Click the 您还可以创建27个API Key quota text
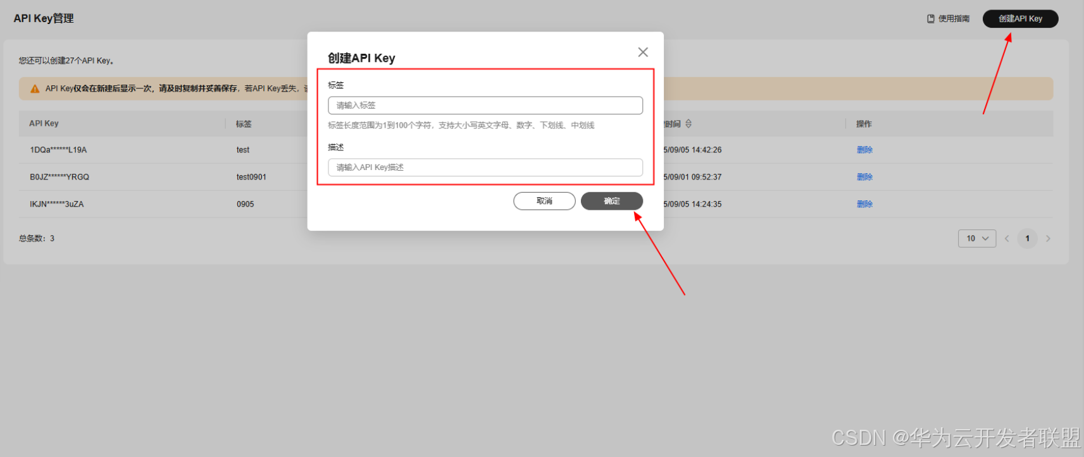 coord(66,61)
